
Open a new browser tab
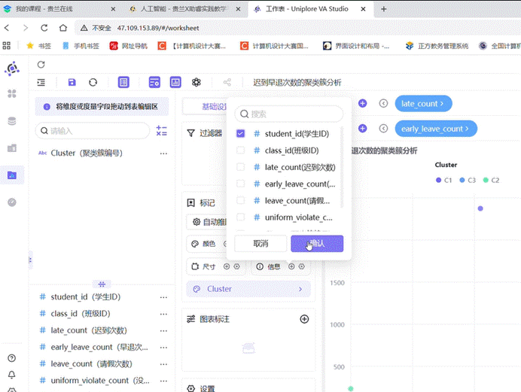click(384, 9)
